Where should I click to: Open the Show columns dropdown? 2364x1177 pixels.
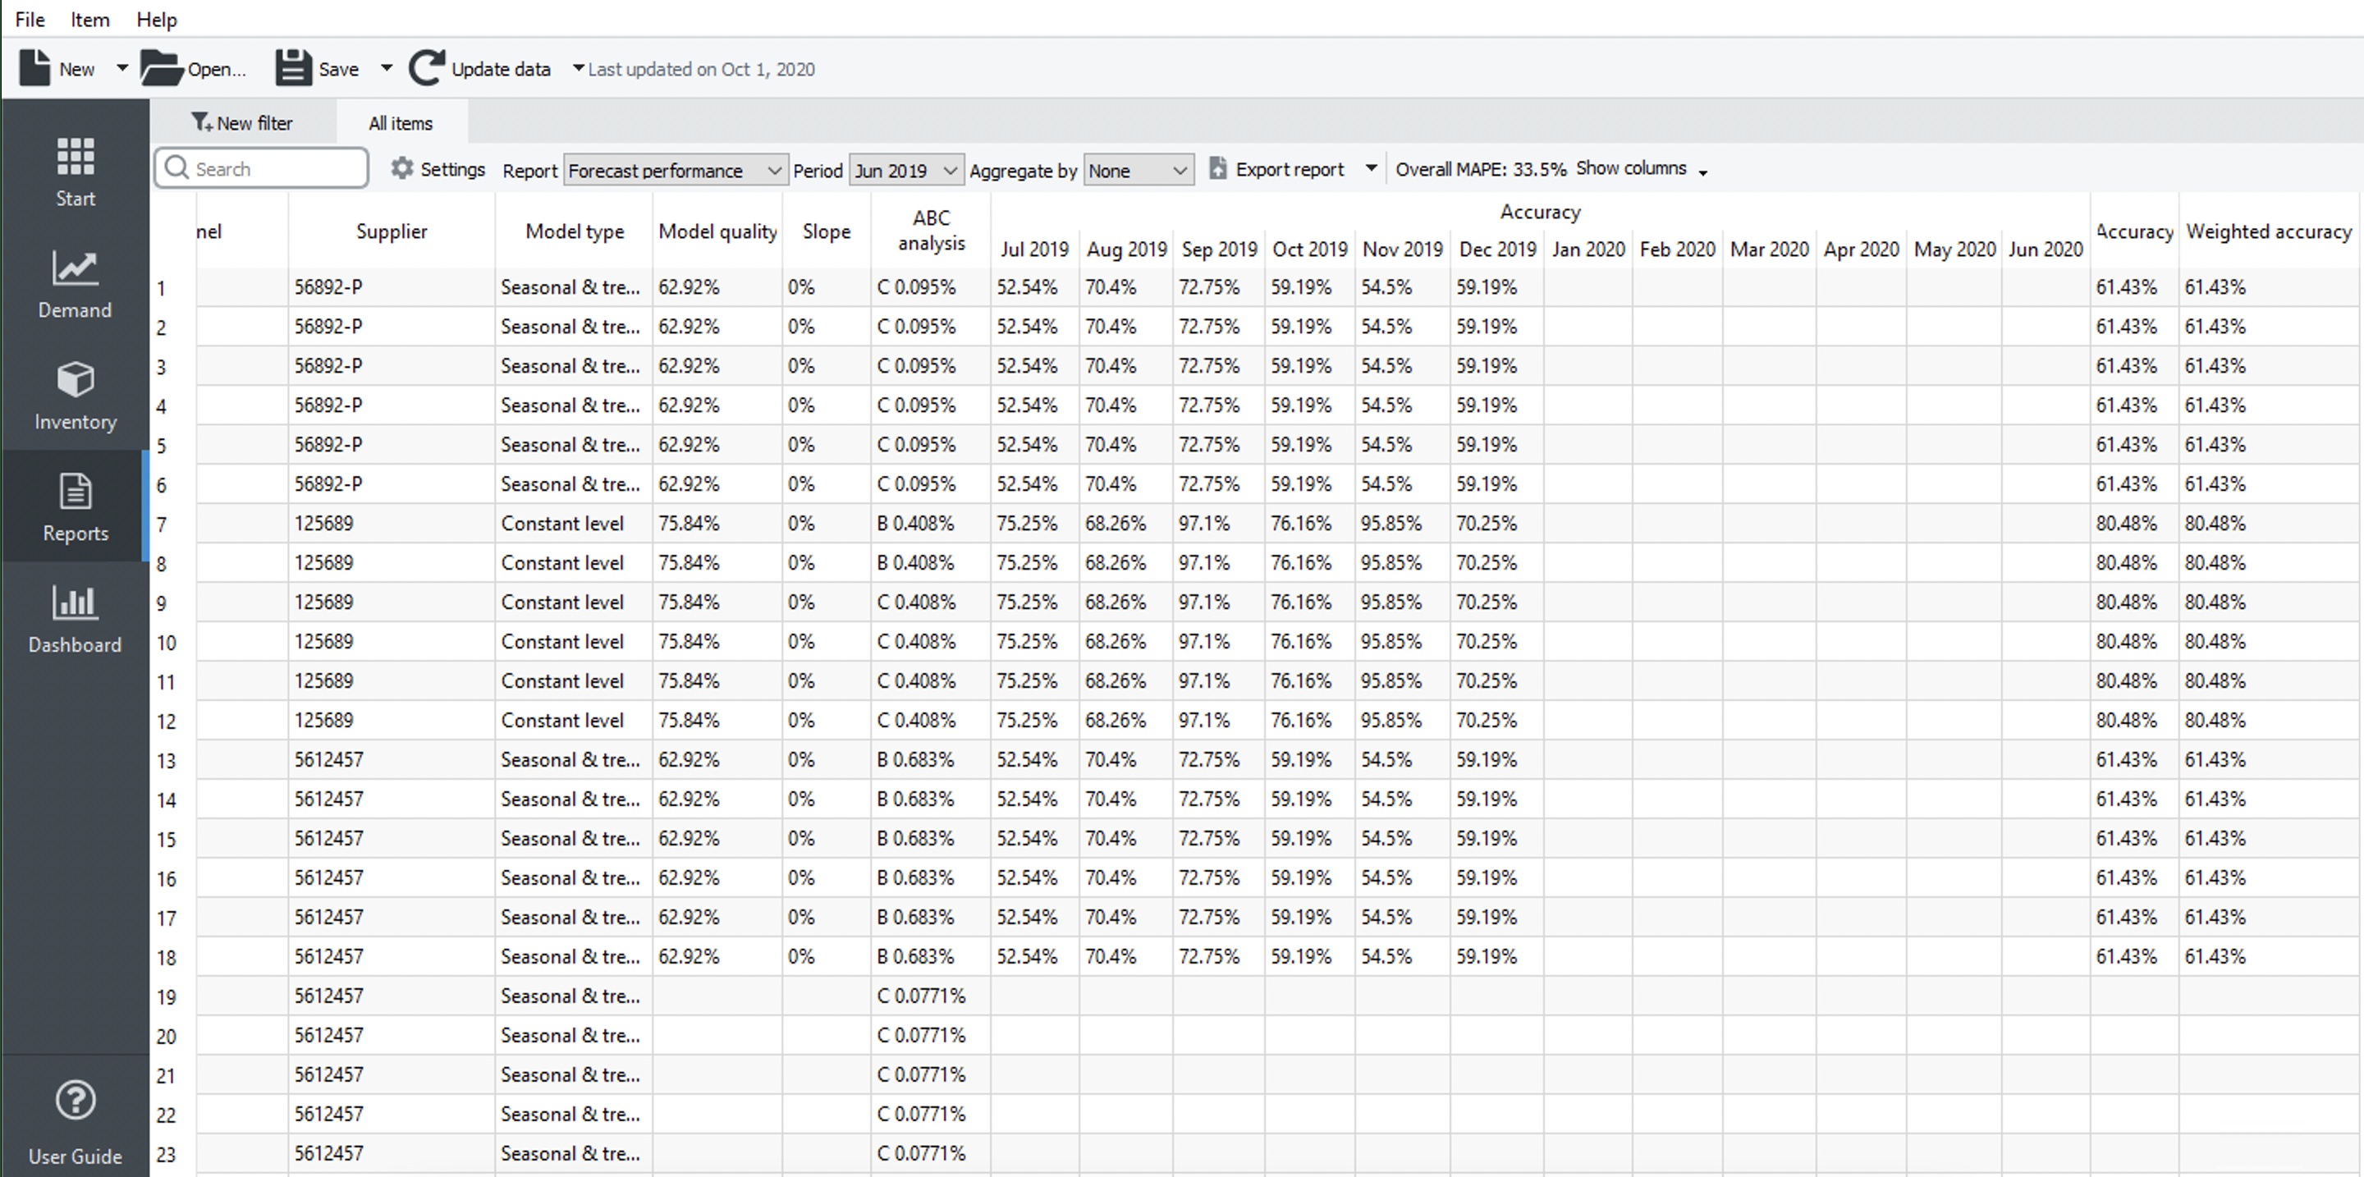pos(1641,169)
